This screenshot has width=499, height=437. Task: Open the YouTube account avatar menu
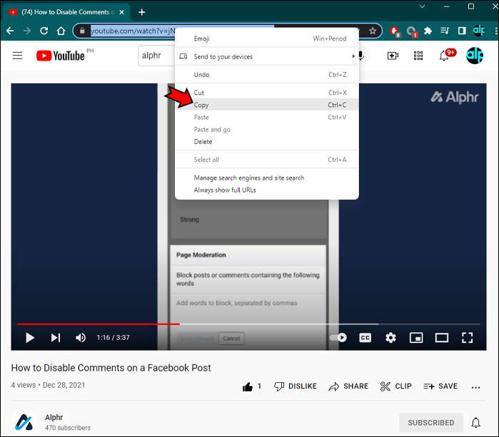[x=475, y=56]
